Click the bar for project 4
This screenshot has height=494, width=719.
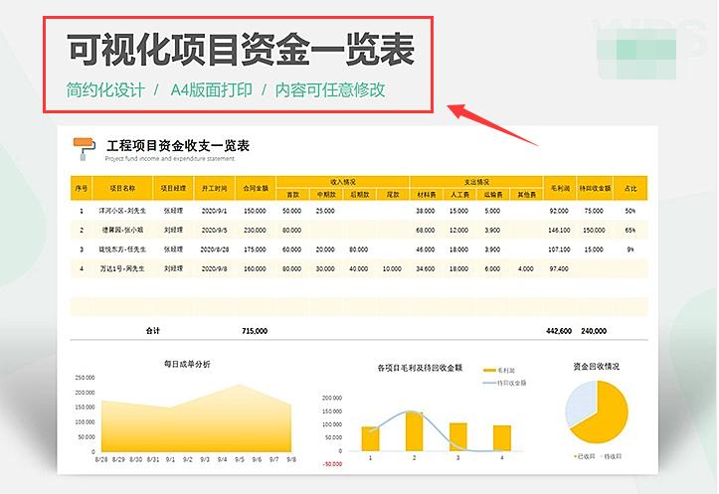pyautogui.click(x=502, y=438)
